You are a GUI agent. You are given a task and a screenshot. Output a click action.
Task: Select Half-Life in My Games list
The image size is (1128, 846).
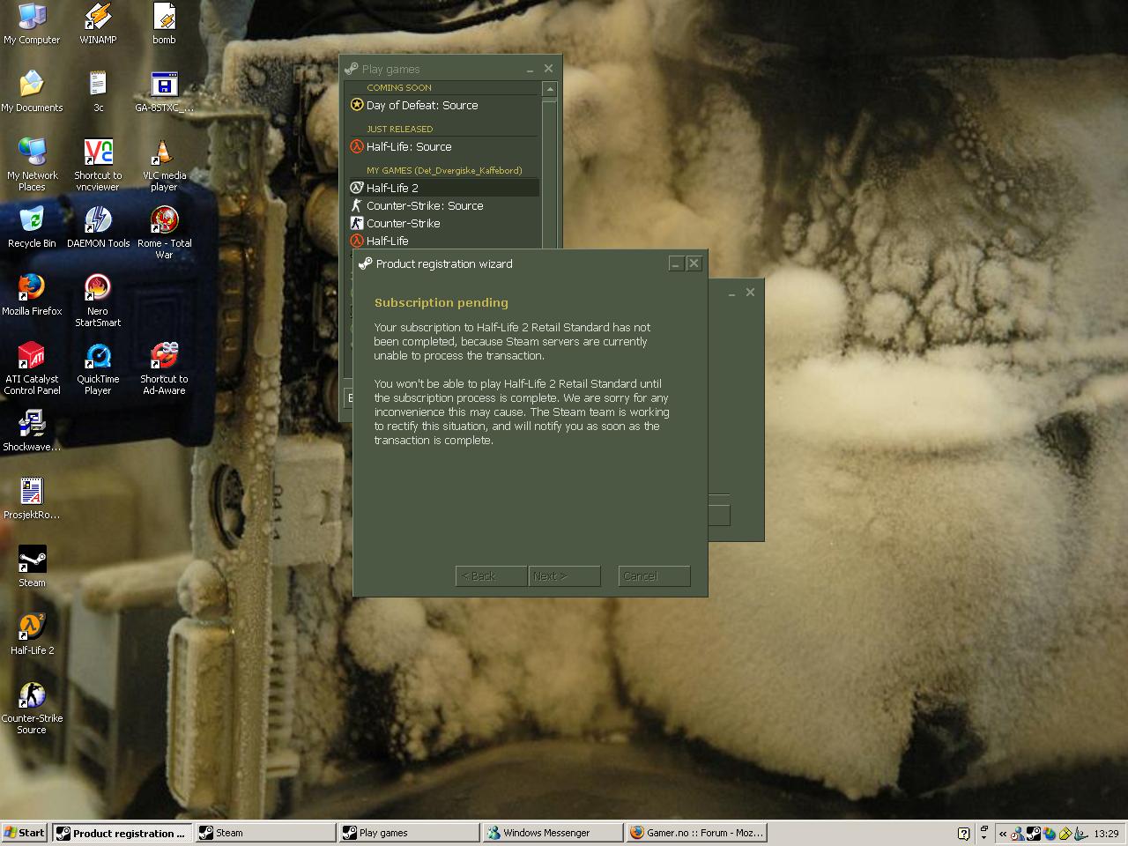tap(443, 241)
